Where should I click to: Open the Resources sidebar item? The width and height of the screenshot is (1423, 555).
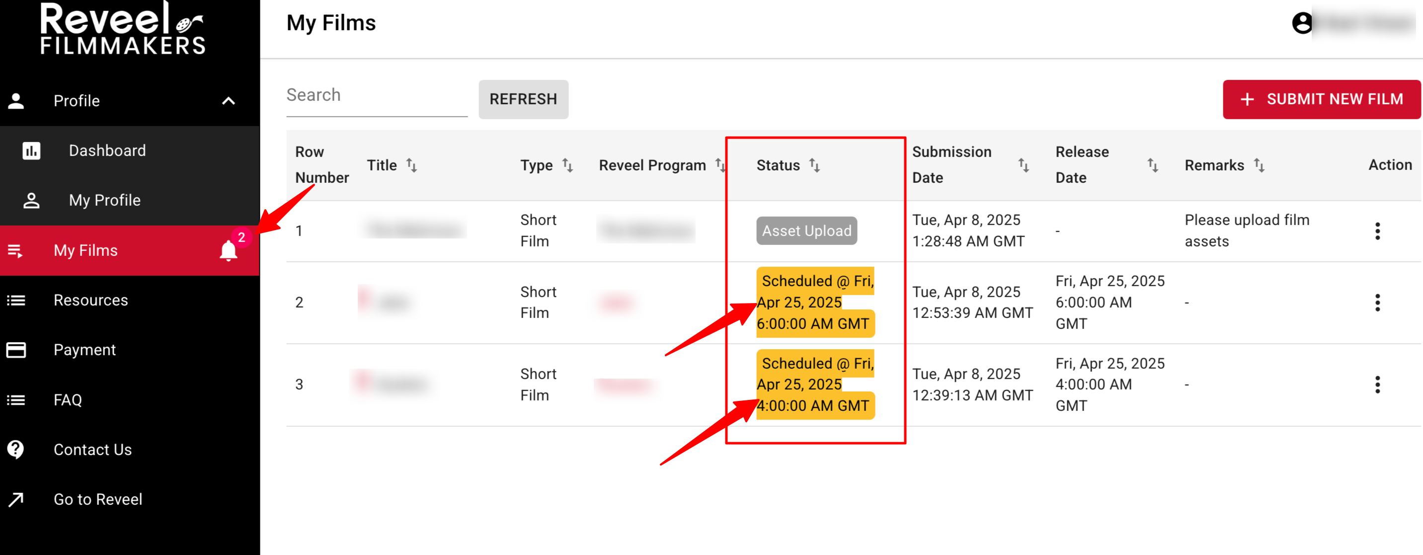90,301
